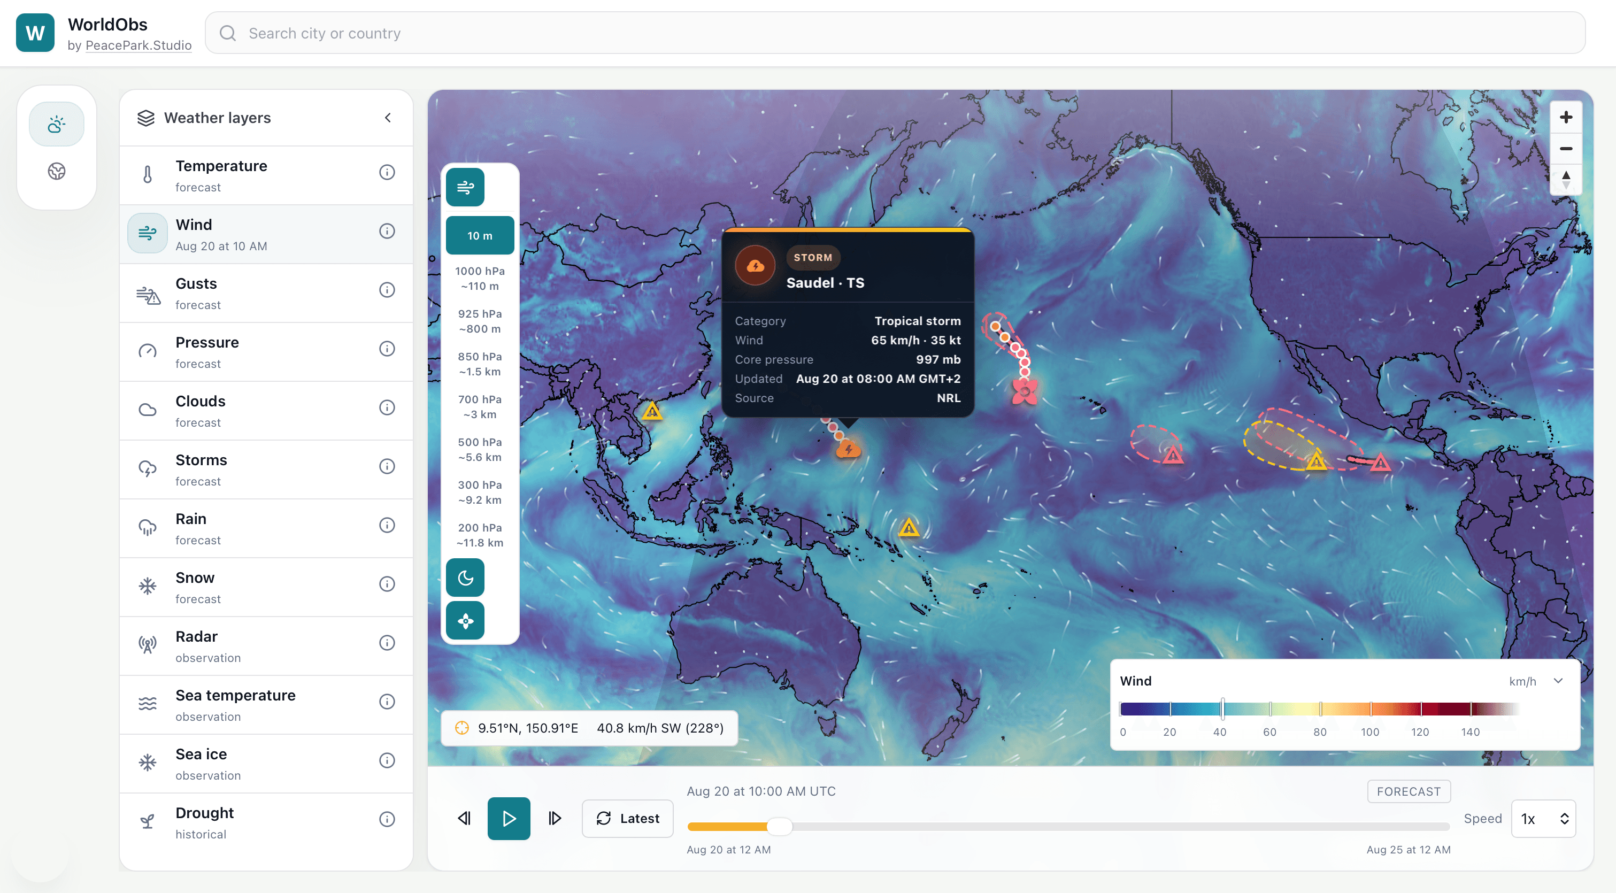The height and width of the screenshot is (893, 1616).
Task: Select the 200 hPa altitude level
Action: pos(480,535)
